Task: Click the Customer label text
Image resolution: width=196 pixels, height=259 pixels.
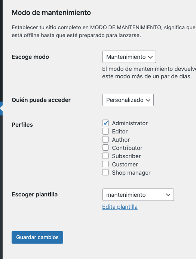Action: pyautogui.click(x=125, y=165)
